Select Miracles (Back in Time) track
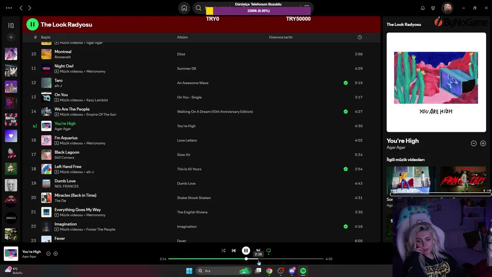The width and height of the screenshot is (492, 277). click(75, 195)
